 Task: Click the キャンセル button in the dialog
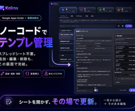tap(123, 90)
